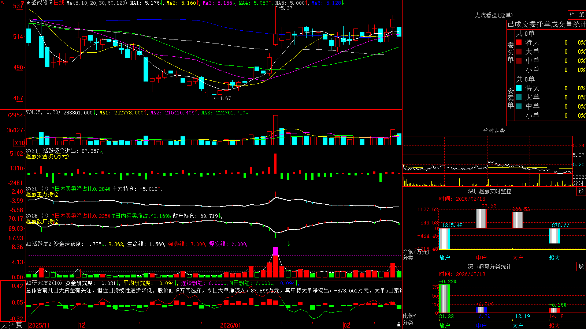Click the 大户 bar labeled 966.53

(518, 220)
